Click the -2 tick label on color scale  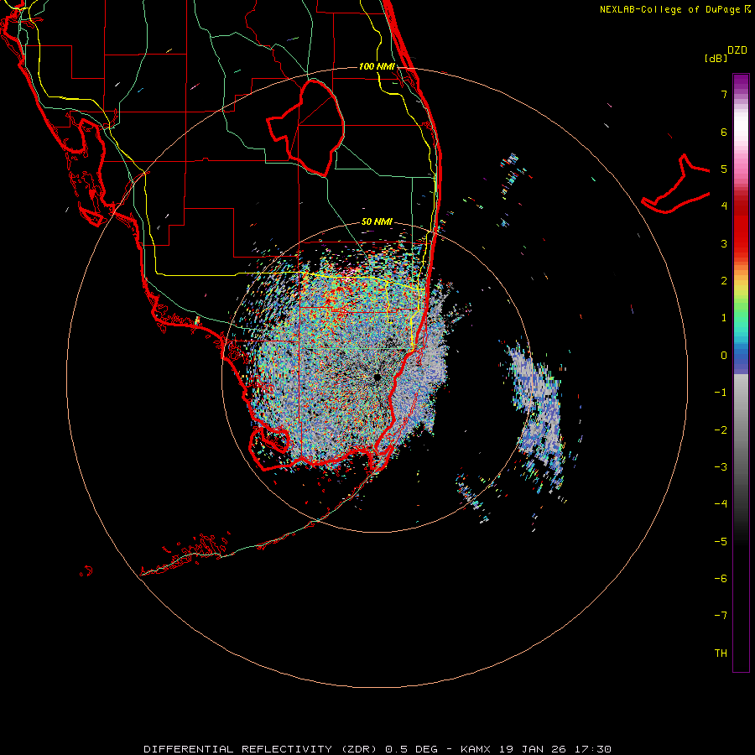click(x=721, y=430)
